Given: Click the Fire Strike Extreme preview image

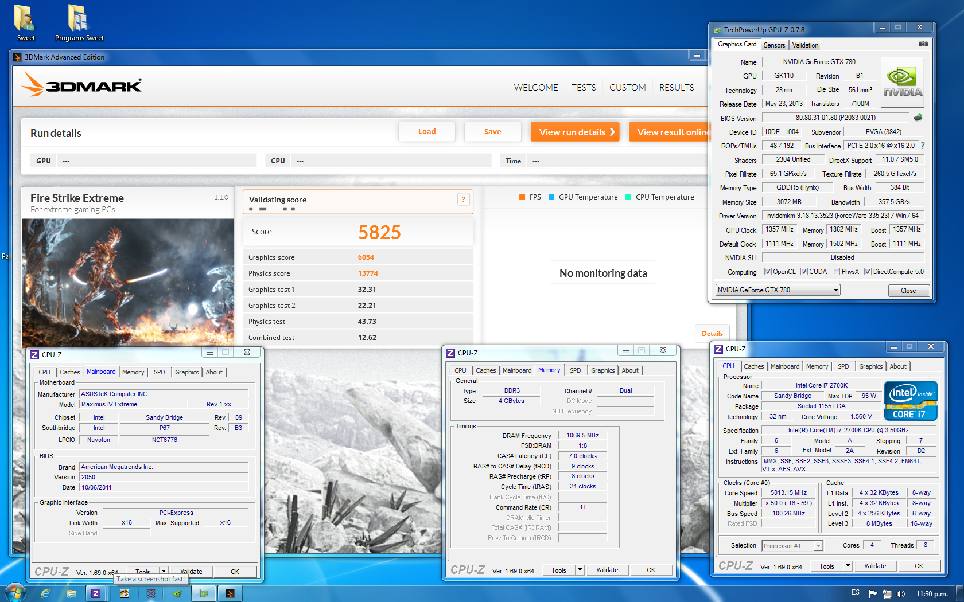Looking at the screenshot, I should (127, 283).
